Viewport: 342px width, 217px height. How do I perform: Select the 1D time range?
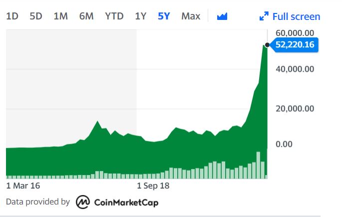tap(12, 16)
